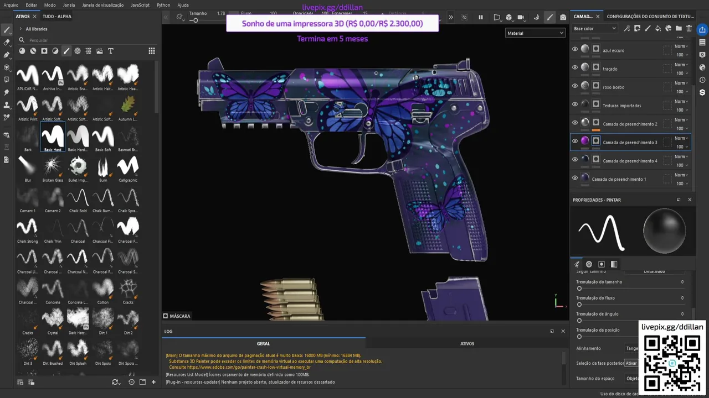Select Camada de preenchimento 4 layer name

[x=630, y=161]
